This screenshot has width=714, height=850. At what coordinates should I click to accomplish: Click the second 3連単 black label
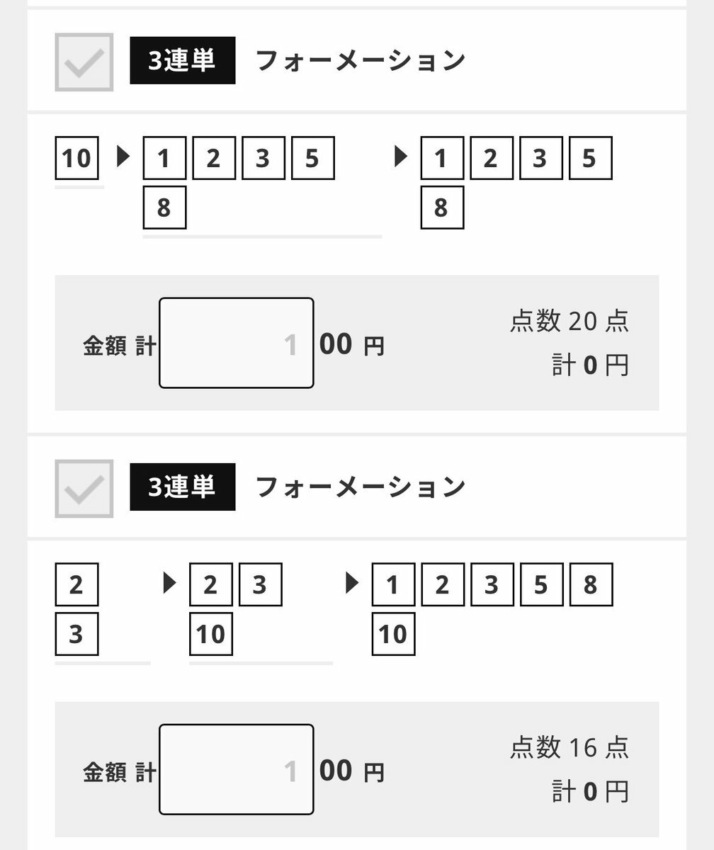tap(183, 487)
